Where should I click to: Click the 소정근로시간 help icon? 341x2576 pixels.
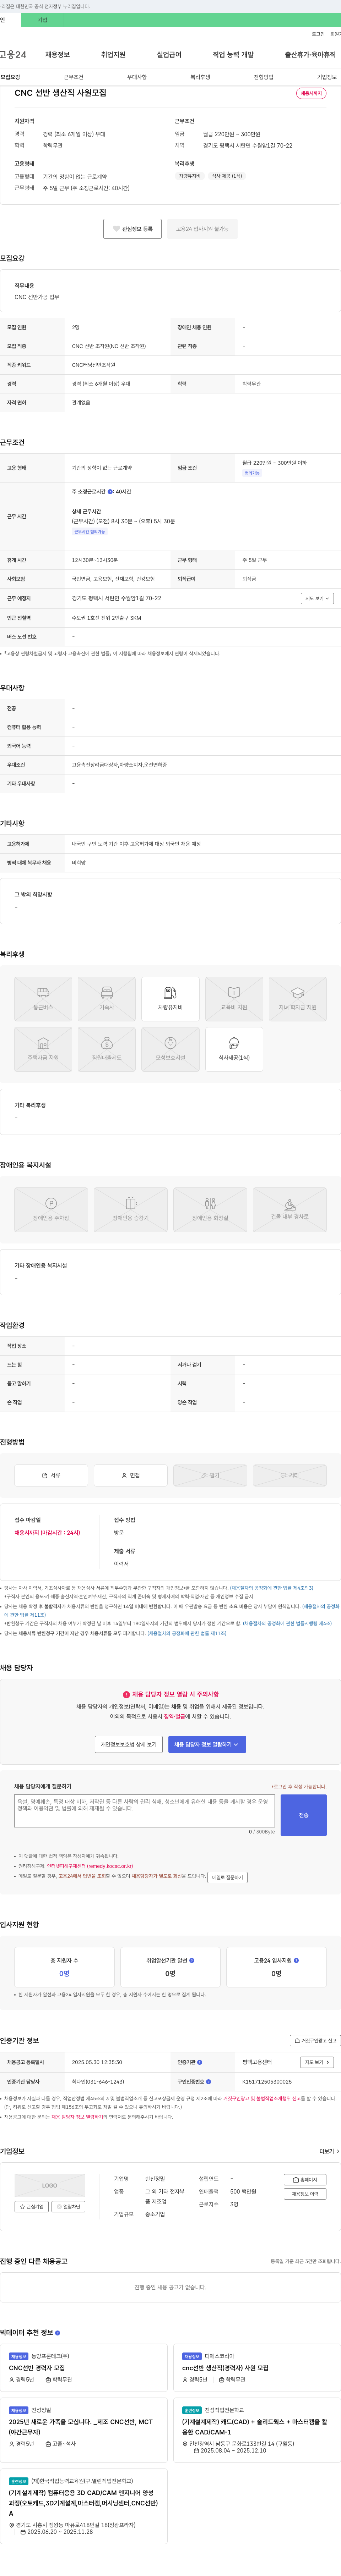tap(110, 492)
